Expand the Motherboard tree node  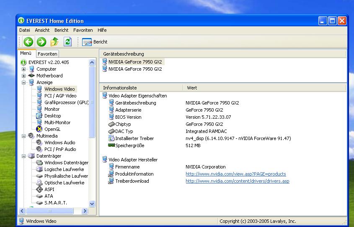(23, 76)
